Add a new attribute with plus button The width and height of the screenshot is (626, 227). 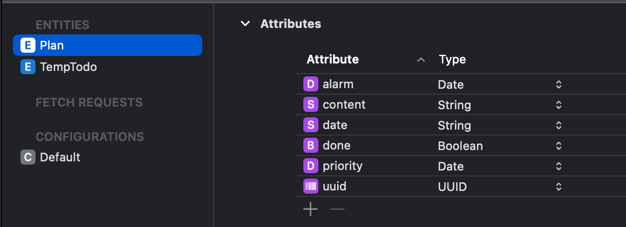click(310, 209)
